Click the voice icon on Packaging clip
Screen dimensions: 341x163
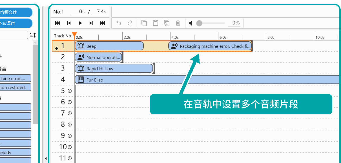174,46
